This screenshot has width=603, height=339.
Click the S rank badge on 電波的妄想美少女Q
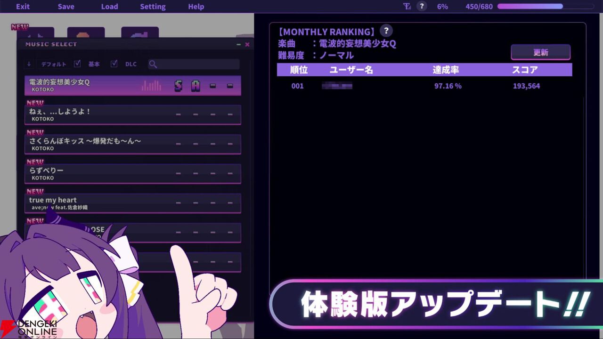click(178, 86)
